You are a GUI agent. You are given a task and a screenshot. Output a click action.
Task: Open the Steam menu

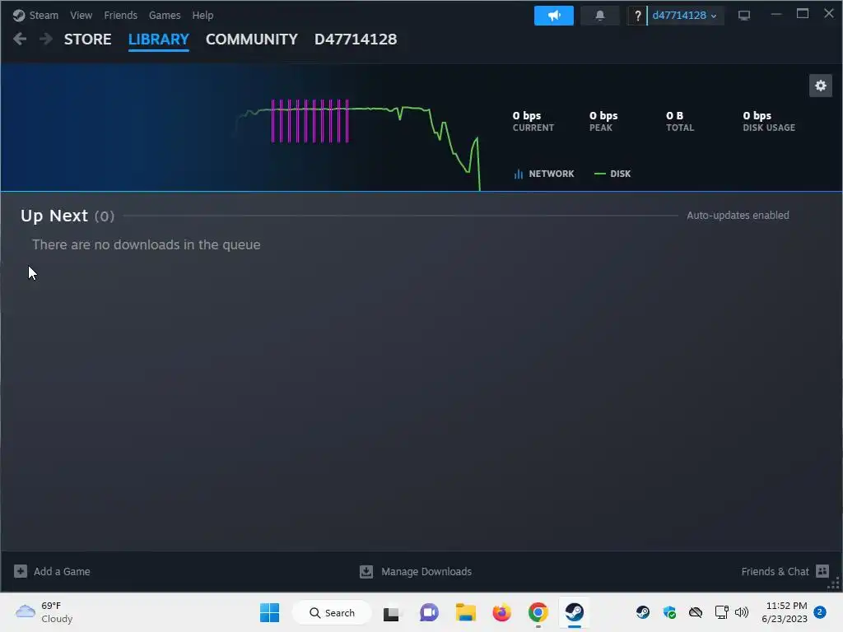click(x=44, y=15)
